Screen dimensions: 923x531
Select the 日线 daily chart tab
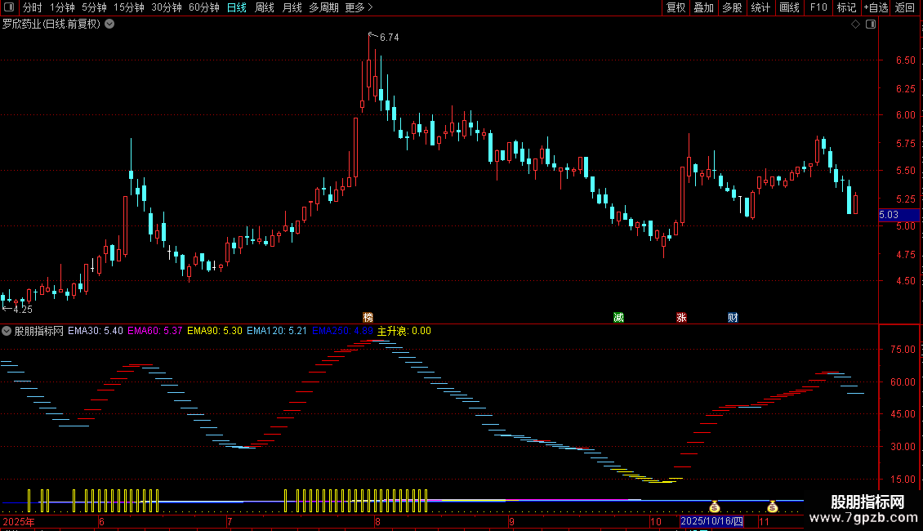237,7
